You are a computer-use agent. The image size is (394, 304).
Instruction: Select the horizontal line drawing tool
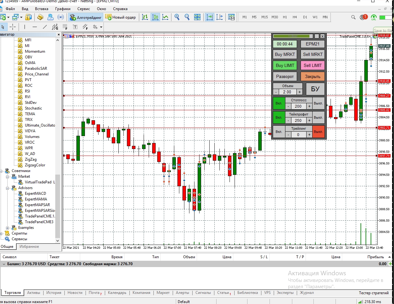click(35, 27)
